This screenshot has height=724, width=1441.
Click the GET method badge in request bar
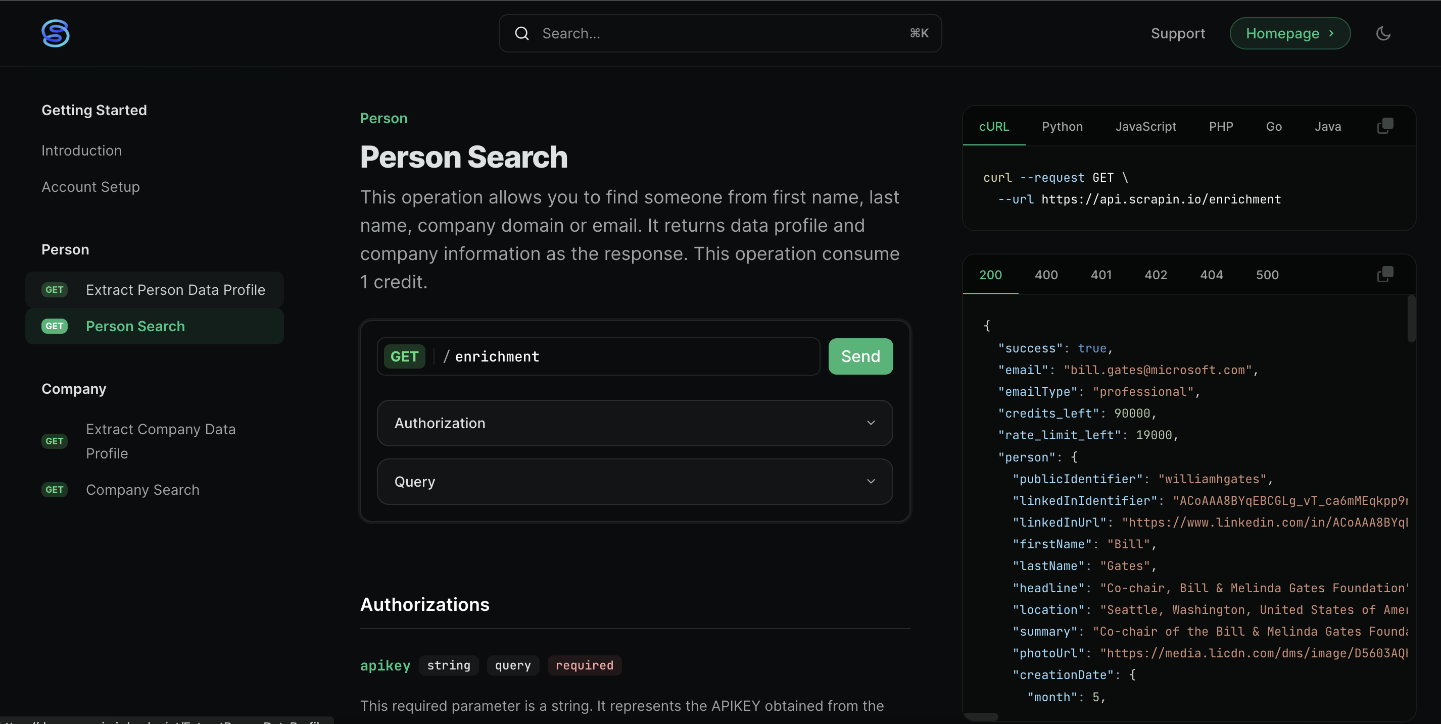click(x=404, y=356)
